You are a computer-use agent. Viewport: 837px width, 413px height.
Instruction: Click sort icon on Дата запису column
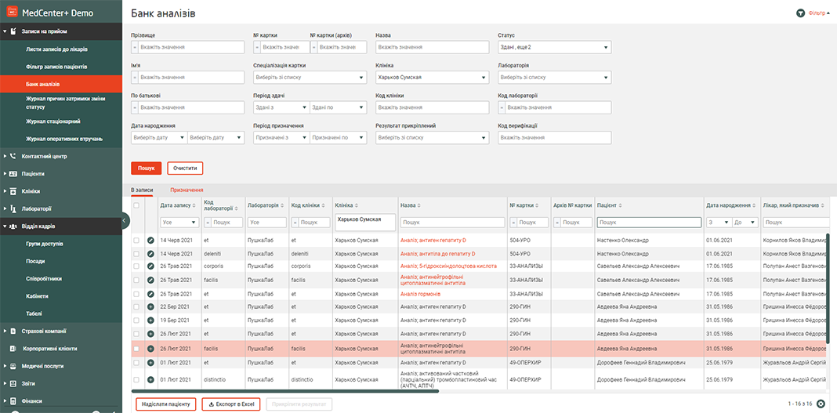click(x=195, y=205)
